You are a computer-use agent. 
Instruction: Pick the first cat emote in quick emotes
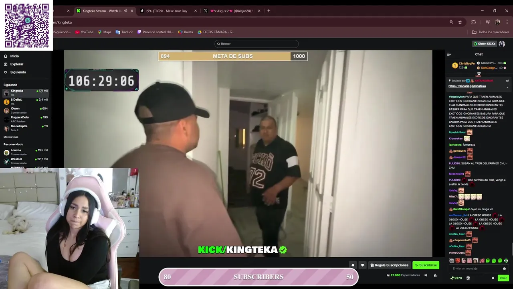tap(452, 261)
